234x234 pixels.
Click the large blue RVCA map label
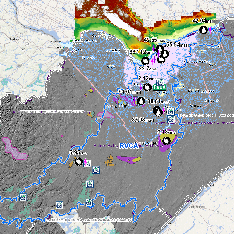tap(129, 146)
